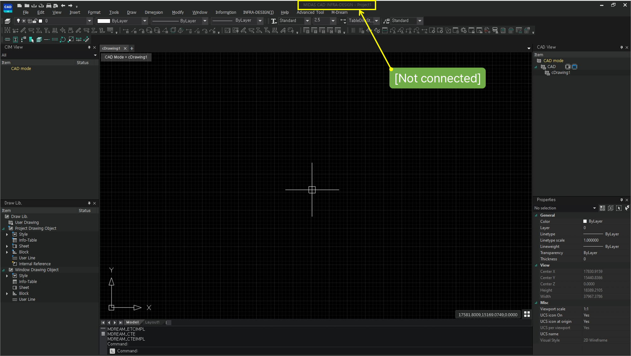Click the text style icon beside Standard
The width and height of the screenshot is (631, 356).
pos(273,21)
